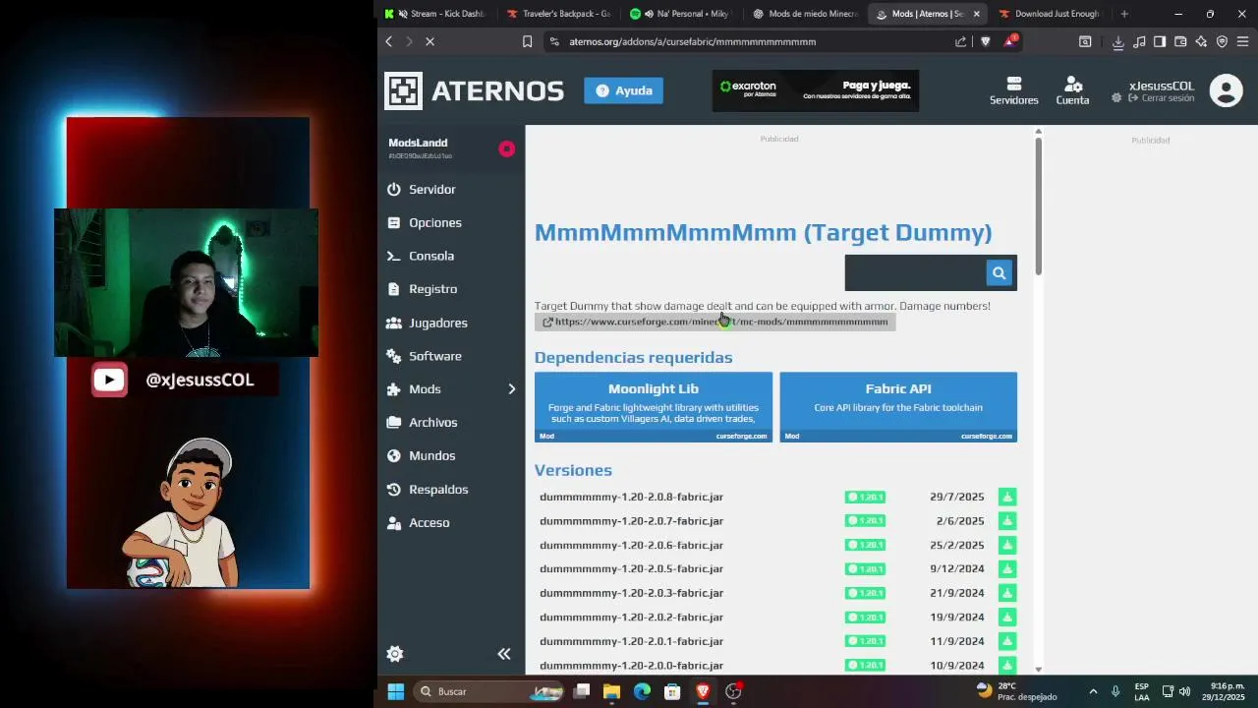Click the blue search magnifier button
The height and width of the screenshot is (708, 1258).
coord(999,273)
